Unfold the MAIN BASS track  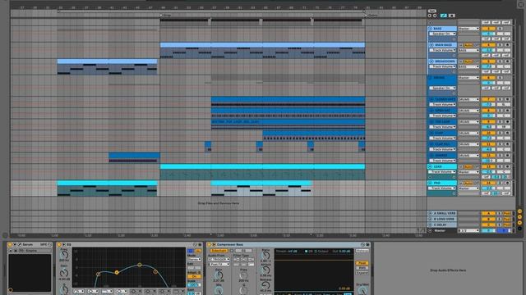click(431, 45)
